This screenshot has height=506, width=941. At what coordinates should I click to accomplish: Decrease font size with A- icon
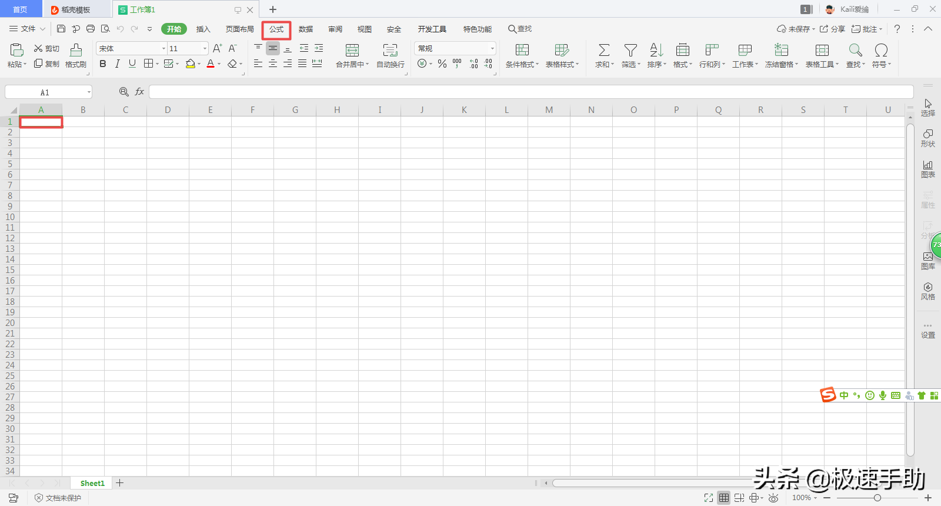[232, 48]
